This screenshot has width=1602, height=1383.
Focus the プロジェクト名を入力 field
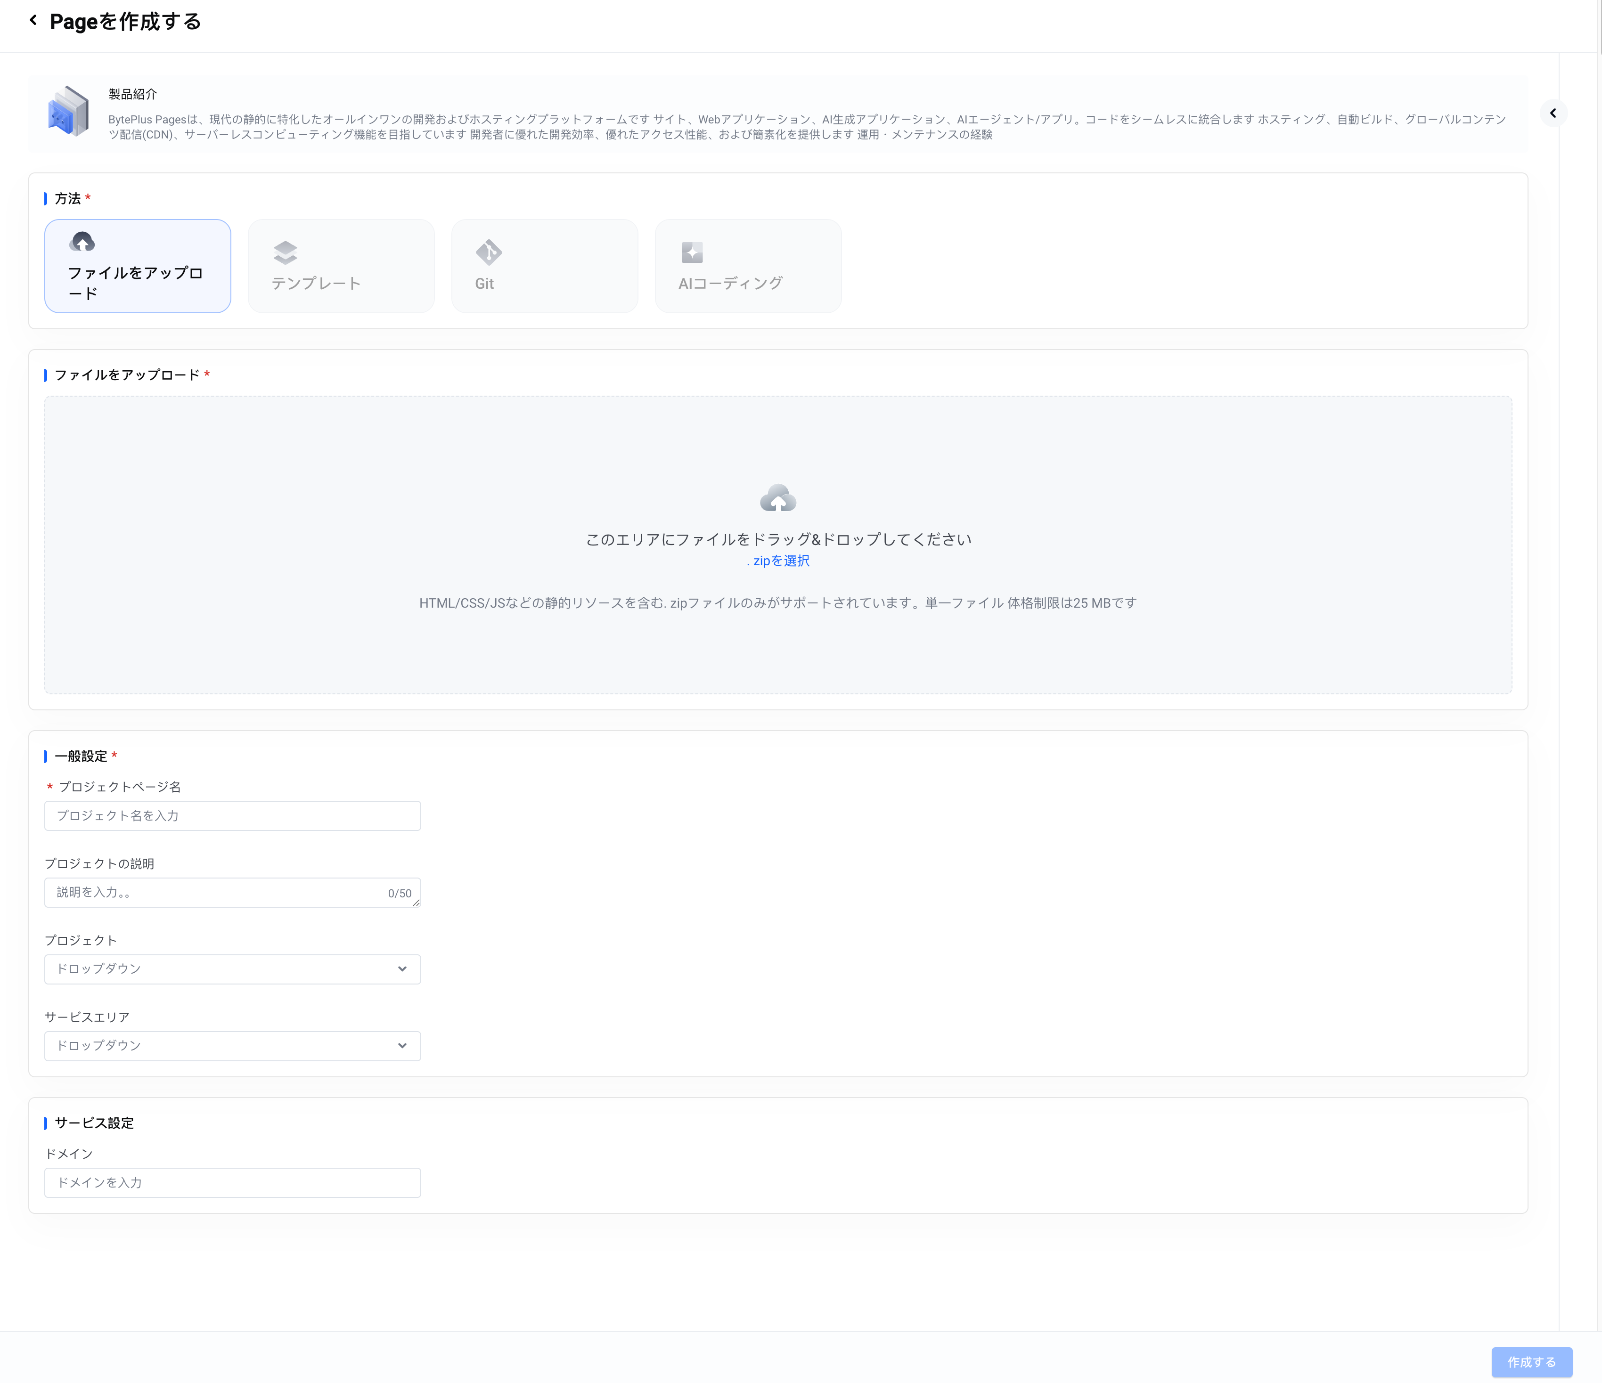pos(232,816)
